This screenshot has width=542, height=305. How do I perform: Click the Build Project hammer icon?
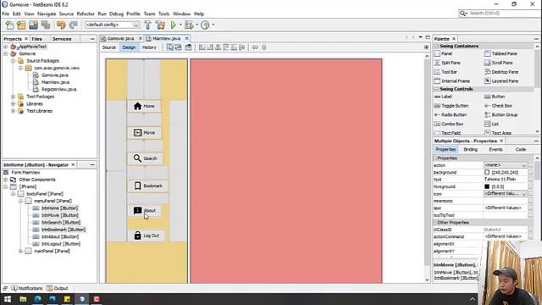point(148,25)
